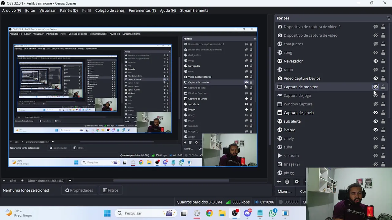Click the Filtros button
The height and width of the screenshot is (220, 392).
click(111, 190)
